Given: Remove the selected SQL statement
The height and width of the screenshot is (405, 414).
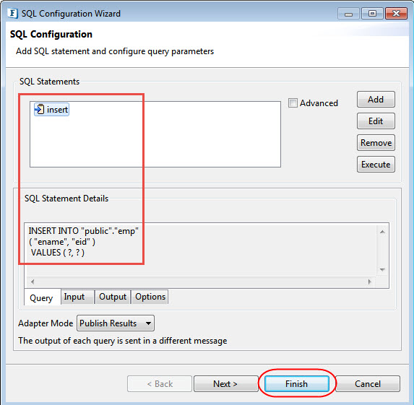Looking at the screenshot, I should click(376, 143).
